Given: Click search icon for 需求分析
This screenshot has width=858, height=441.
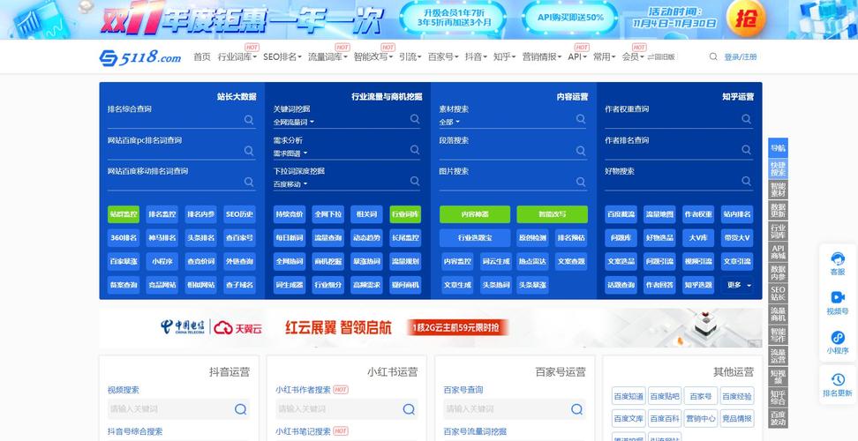Looking at the screenshot, I should [x=415, y=150].
